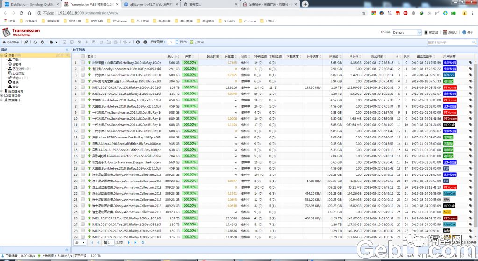
Task: Select the error tree item with X icon
Action: 13,82
